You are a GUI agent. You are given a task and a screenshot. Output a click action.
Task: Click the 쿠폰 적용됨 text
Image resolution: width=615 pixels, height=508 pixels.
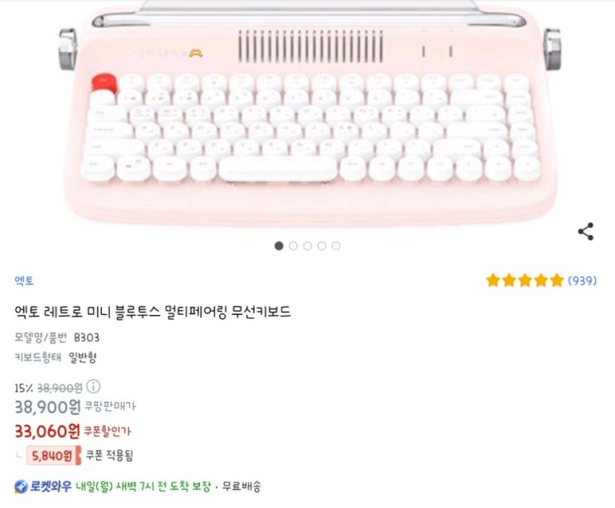pos(109,456)
